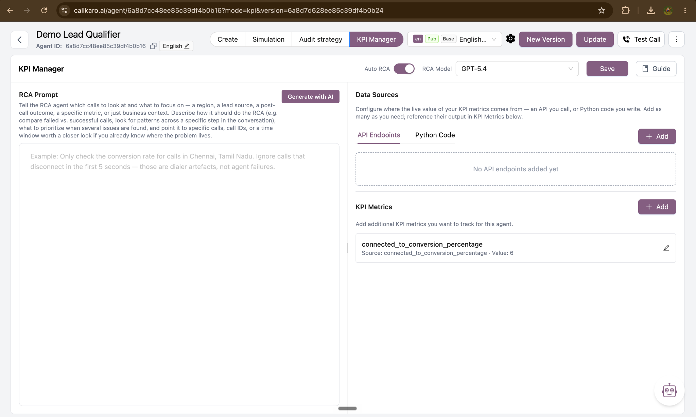This screenshot has height=417, width=696.
Task: Edit the English language tag
Action: click(176, 46)
